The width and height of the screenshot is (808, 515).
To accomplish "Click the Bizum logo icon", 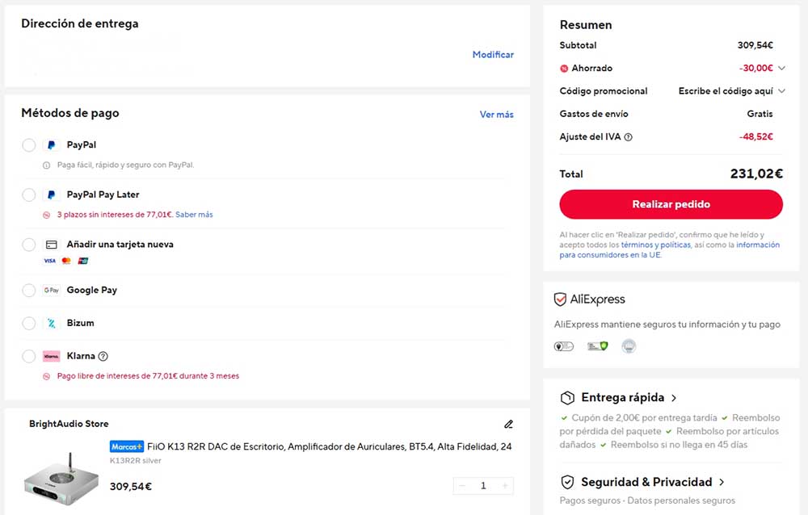I will click(x=52, y=324).
